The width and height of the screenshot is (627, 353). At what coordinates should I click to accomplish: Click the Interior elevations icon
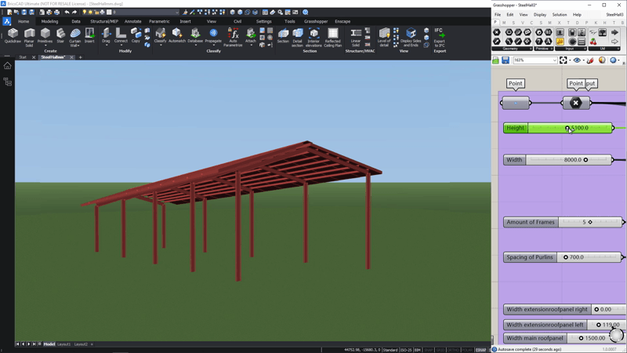point(313,38)
